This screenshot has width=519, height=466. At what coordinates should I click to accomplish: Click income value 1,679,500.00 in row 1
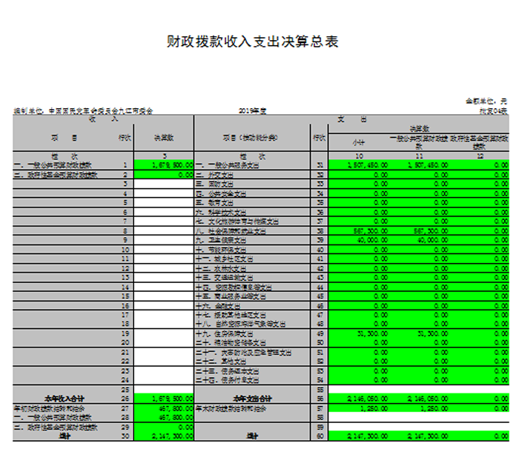163,165
